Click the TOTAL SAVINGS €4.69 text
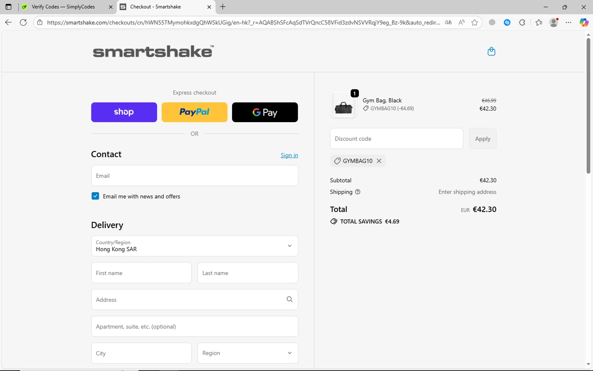Screen dimensions: 593x371 (370, 221)
